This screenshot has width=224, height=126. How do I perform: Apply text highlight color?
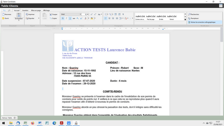92,18
